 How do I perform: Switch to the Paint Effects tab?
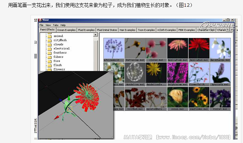(47, 29)
